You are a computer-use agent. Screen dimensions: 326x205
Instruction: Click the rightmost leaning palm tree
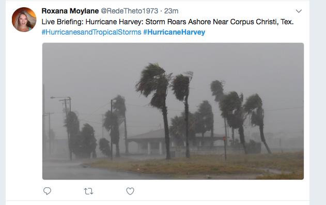258,122
